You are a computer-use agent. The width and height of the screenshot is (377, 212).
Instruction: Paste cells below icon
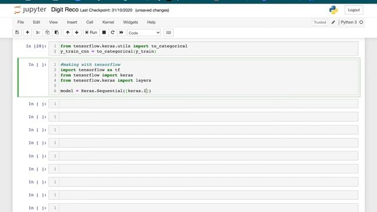[x=57, y=32]
